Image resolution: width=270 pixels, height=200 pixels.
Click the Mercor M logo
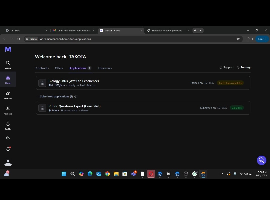pyautogui.click(x=8, y=49)
